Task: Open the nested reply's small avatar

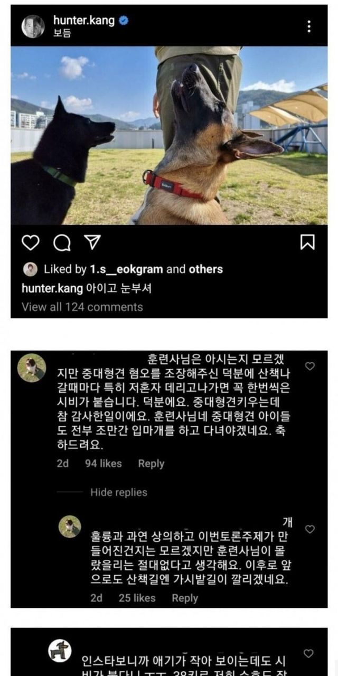Action: tap(70, 527)
